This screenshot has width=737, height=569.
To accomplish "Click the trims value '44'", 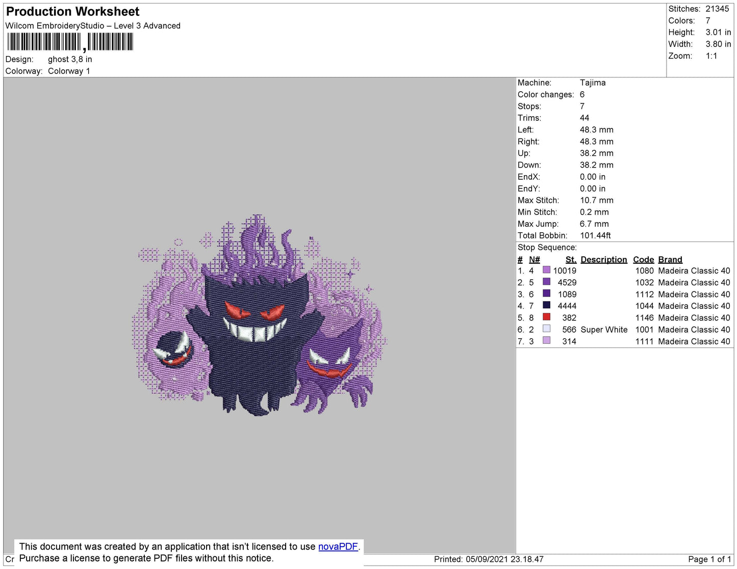I will point(584,118).
